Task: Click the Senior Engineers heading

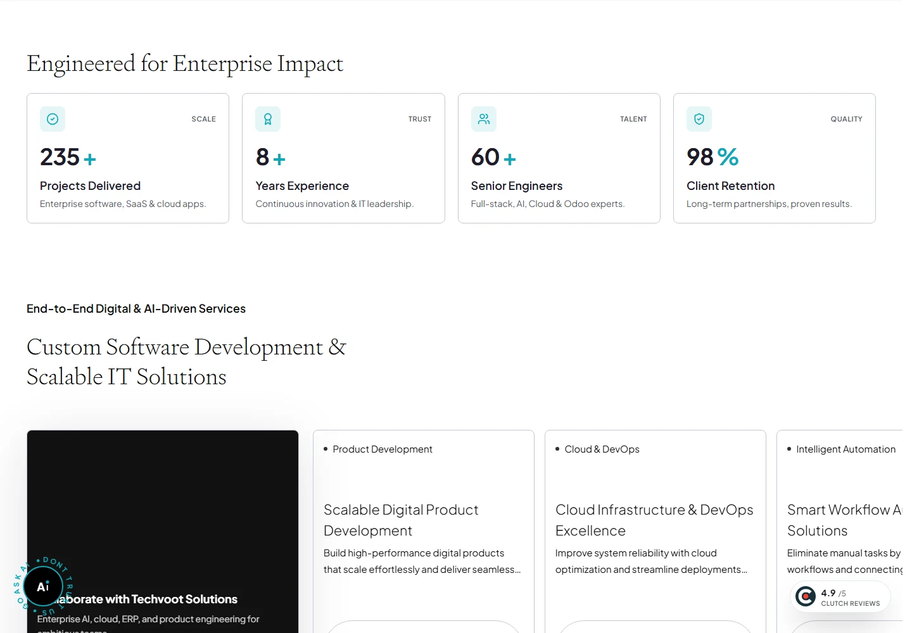Action: tap(517, 186)
